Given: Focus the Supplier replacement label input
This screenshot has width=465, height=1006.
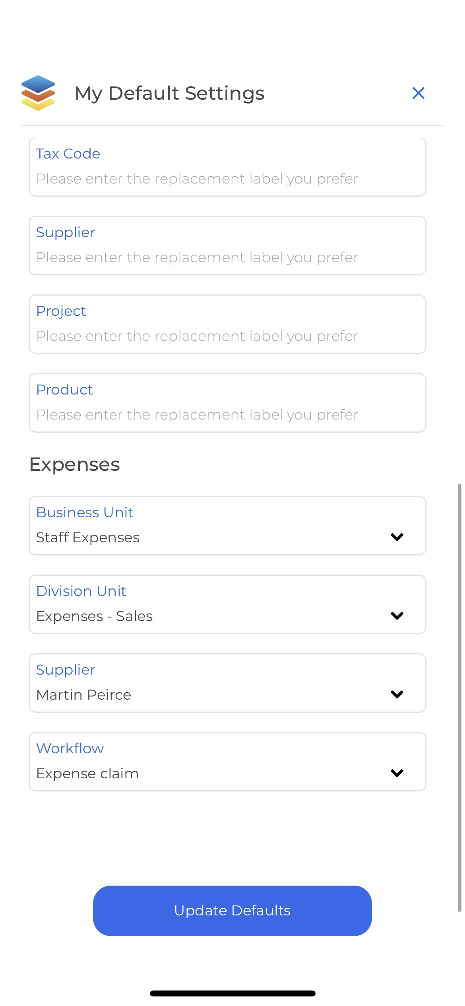Looking at the screenshot, I should [227, 246].
